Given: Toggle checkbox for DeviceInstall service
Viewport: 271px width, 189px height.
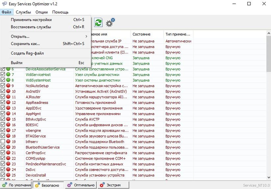Looking at the screenshot, I should click(x=3, y=175).
